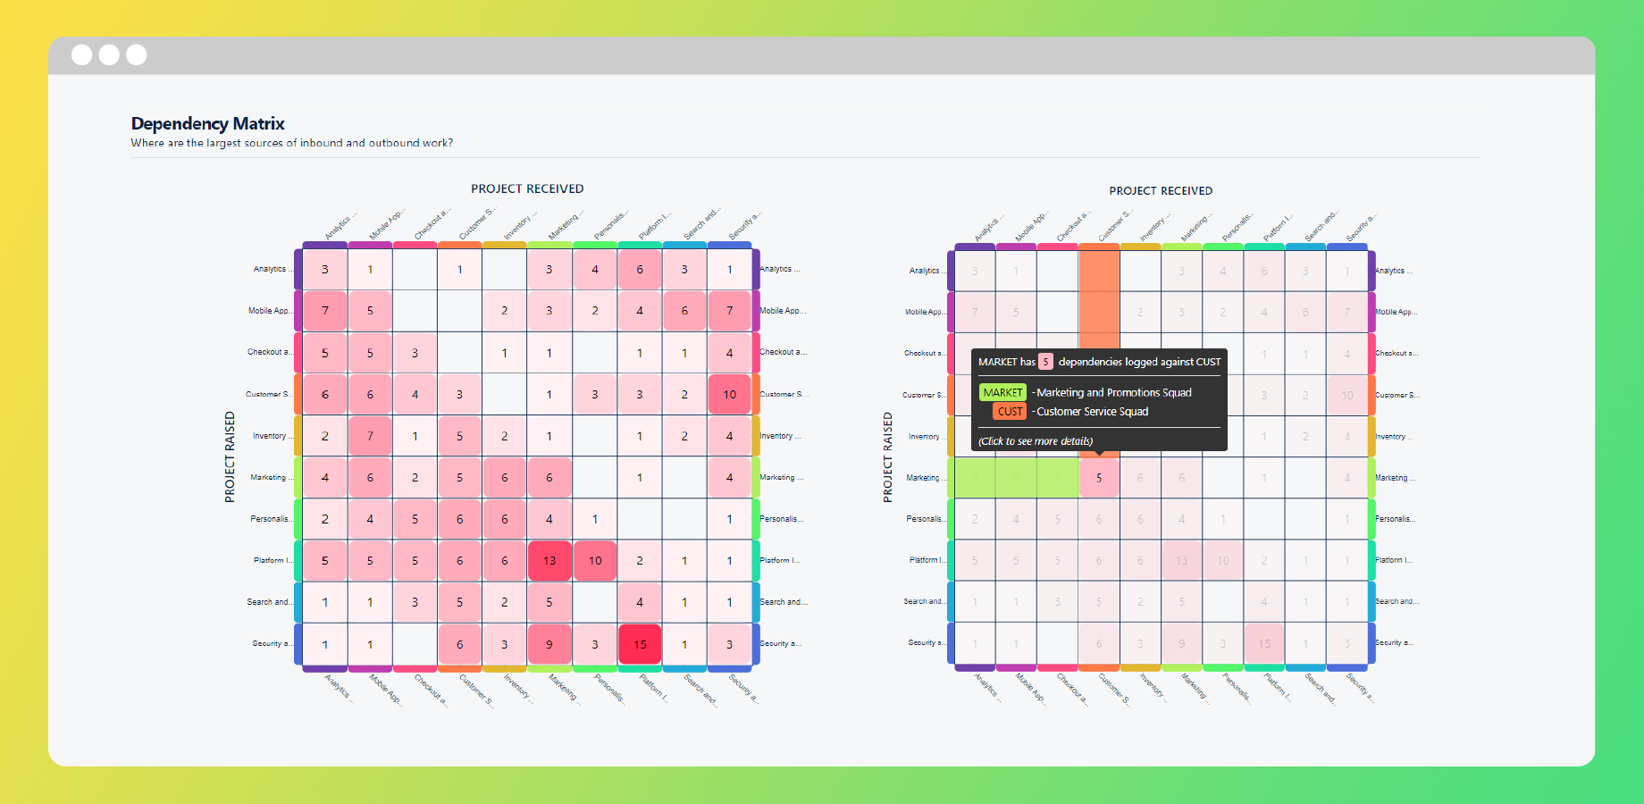1644x804 pixels.
Task: Click the faded 13 cell in right matrix
Action: (x=1181, y=561)
